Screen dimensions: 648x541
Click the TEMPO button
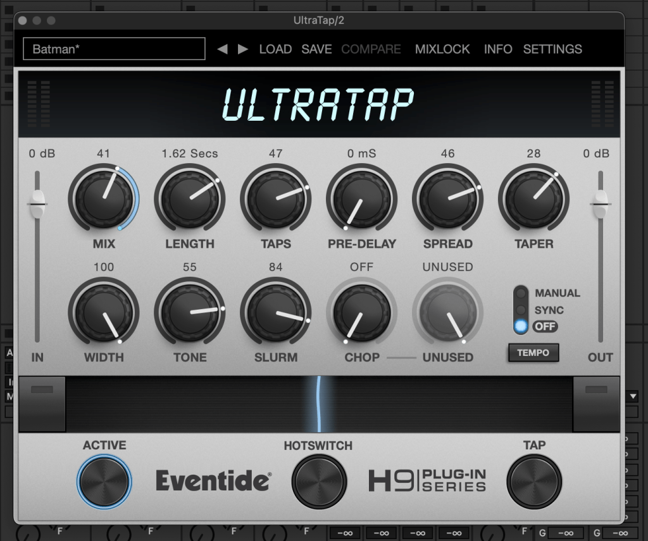[x=533, y=353]
